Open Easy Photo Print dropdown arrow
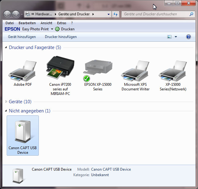 (52, 29)
